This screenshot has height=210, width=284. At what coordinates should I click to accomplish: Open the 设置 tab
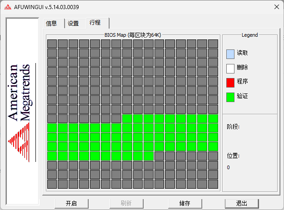coord(75,23)
